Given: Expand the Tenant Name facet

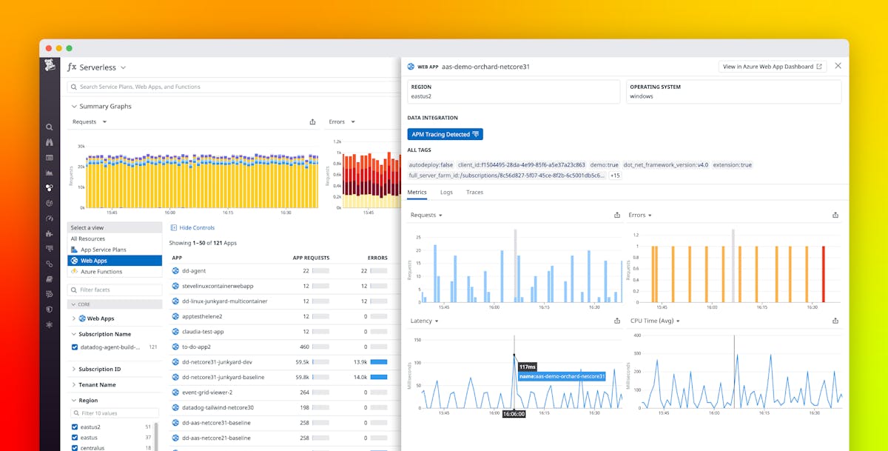Looking at the screenshot, I should (x=74, y=384).
